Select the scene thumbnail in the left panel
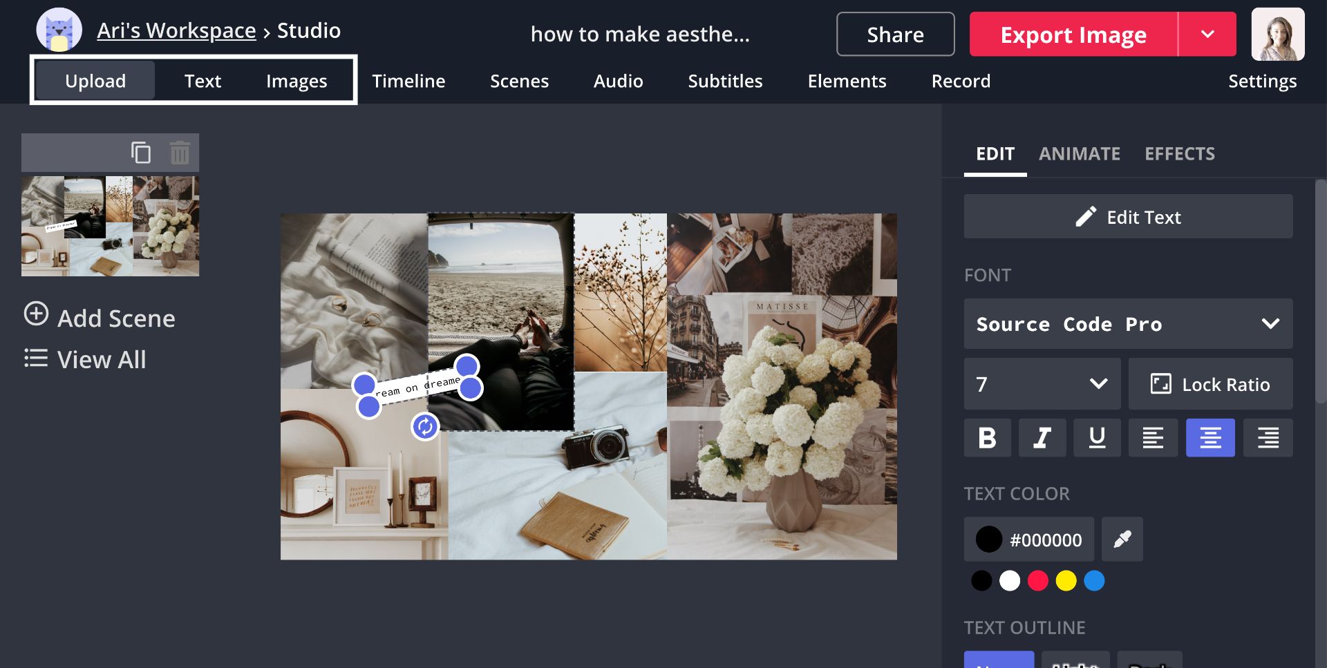The image size is (1327, 668). point(110,226)
